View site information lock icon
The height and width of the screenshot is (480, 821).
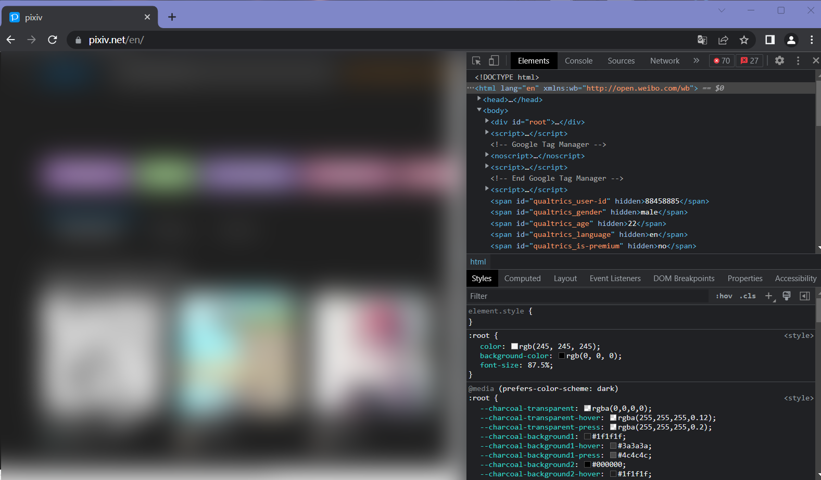[x=78, y=40]
